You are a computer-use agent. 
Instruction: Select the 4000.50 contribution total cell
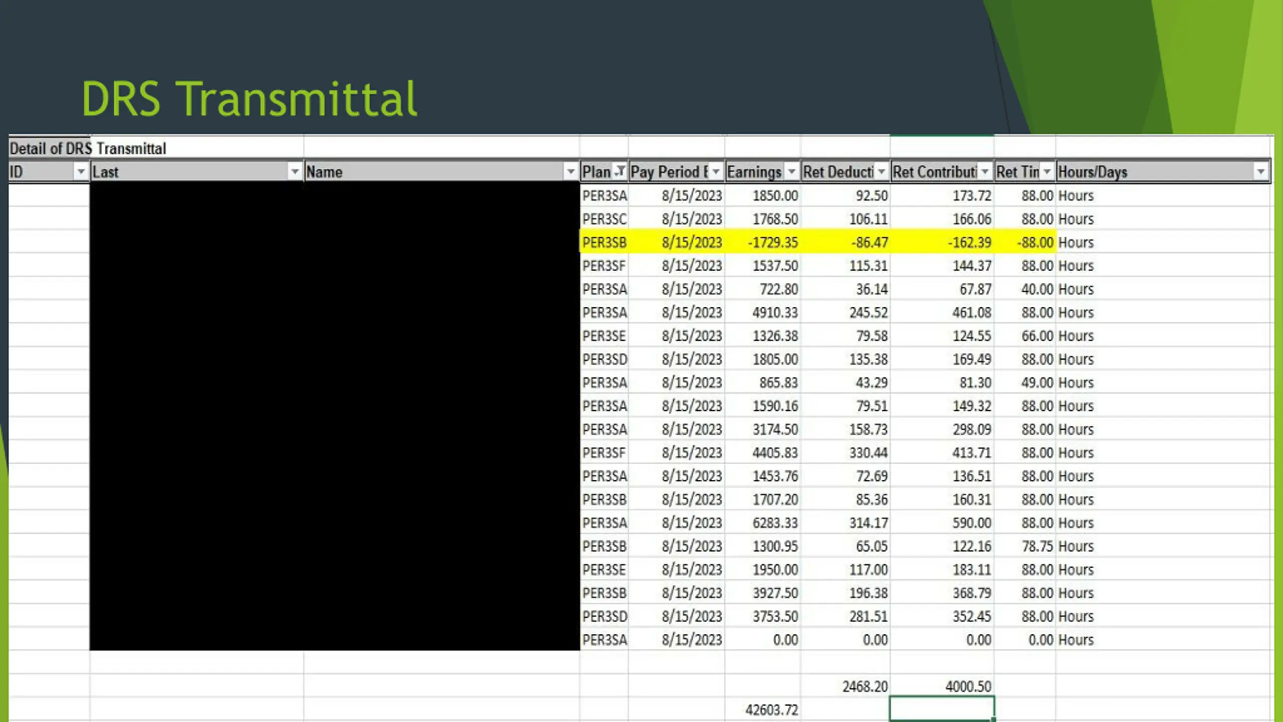(x=942, y=686)
